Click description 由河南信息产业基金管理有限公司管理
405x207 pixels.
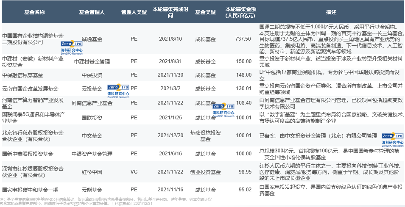coord(331,103)
